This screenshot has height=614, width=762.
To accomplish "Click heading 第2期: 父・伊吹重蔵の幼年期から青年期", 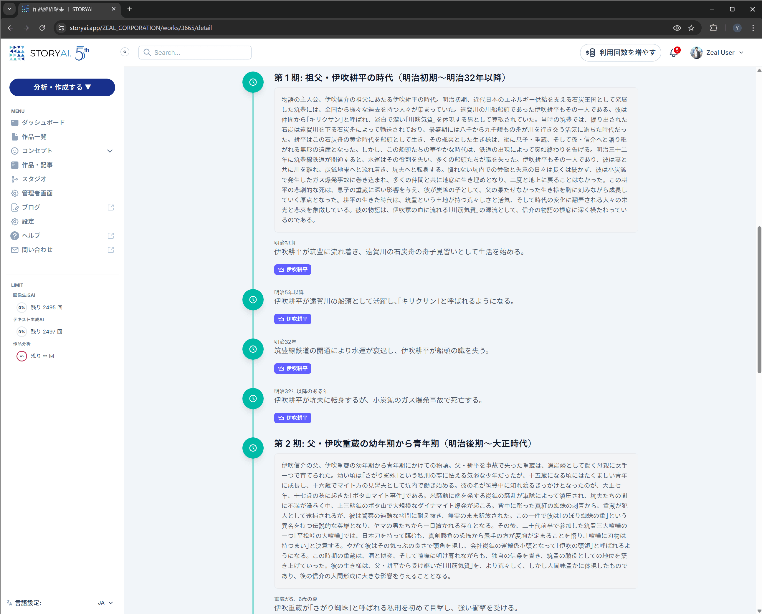I will tap(404, 444).
